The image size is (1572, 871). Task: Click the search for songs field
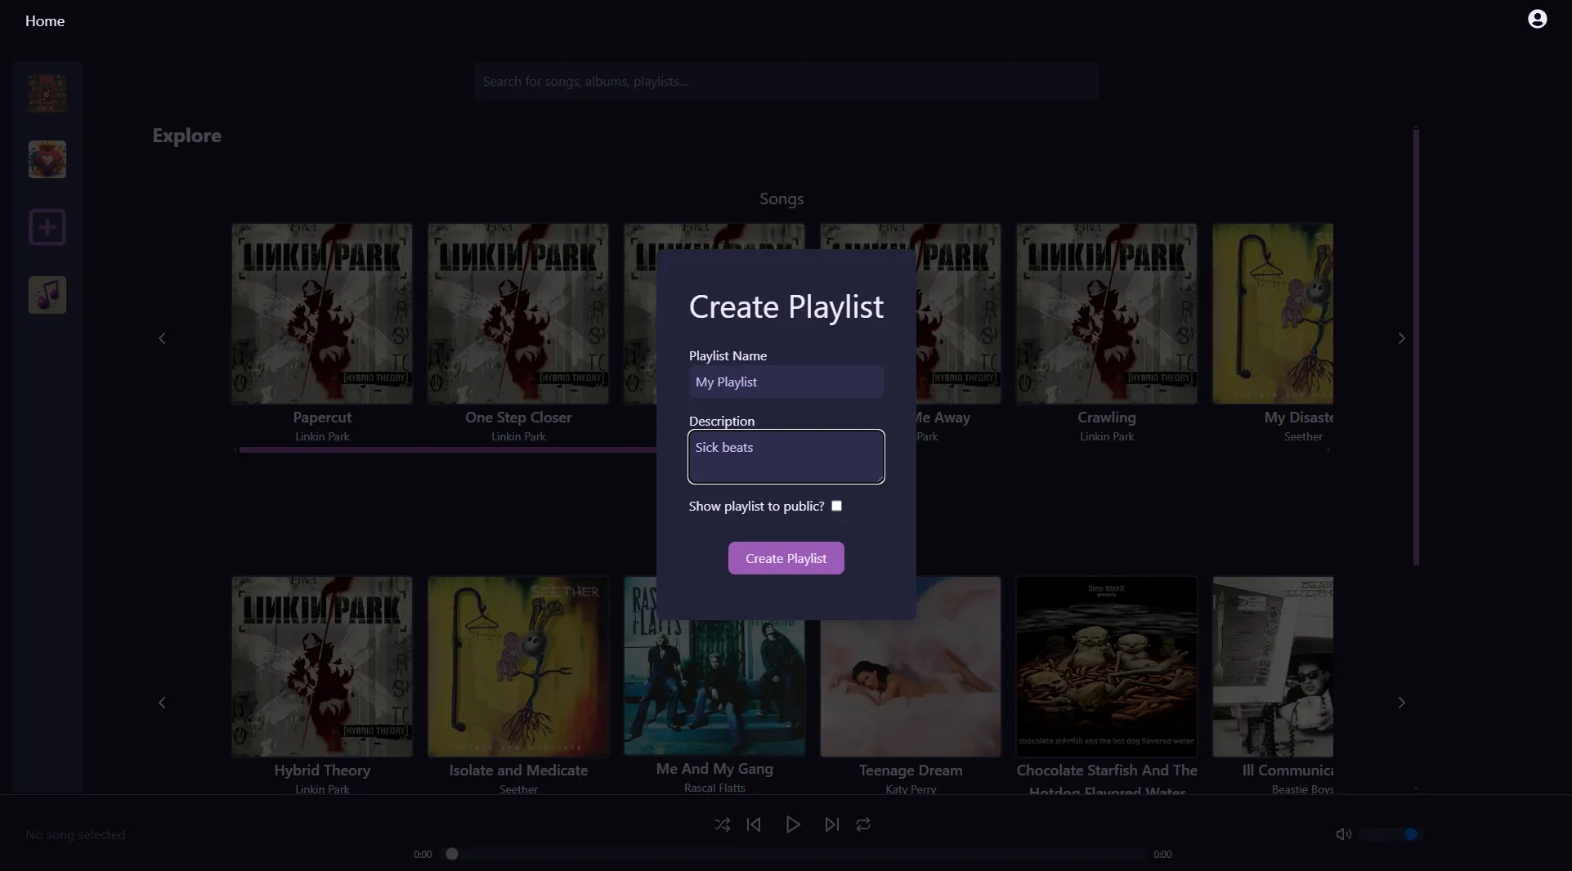pyautogui.click(x=785, y=80)
